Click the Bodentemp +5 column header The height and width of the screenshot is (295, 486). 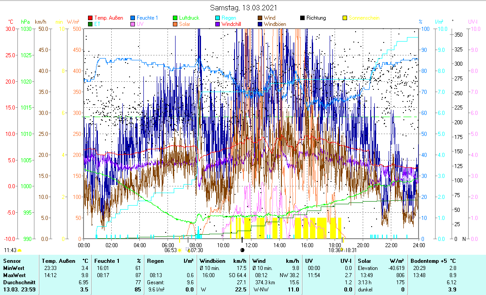[x=428, y=261]
